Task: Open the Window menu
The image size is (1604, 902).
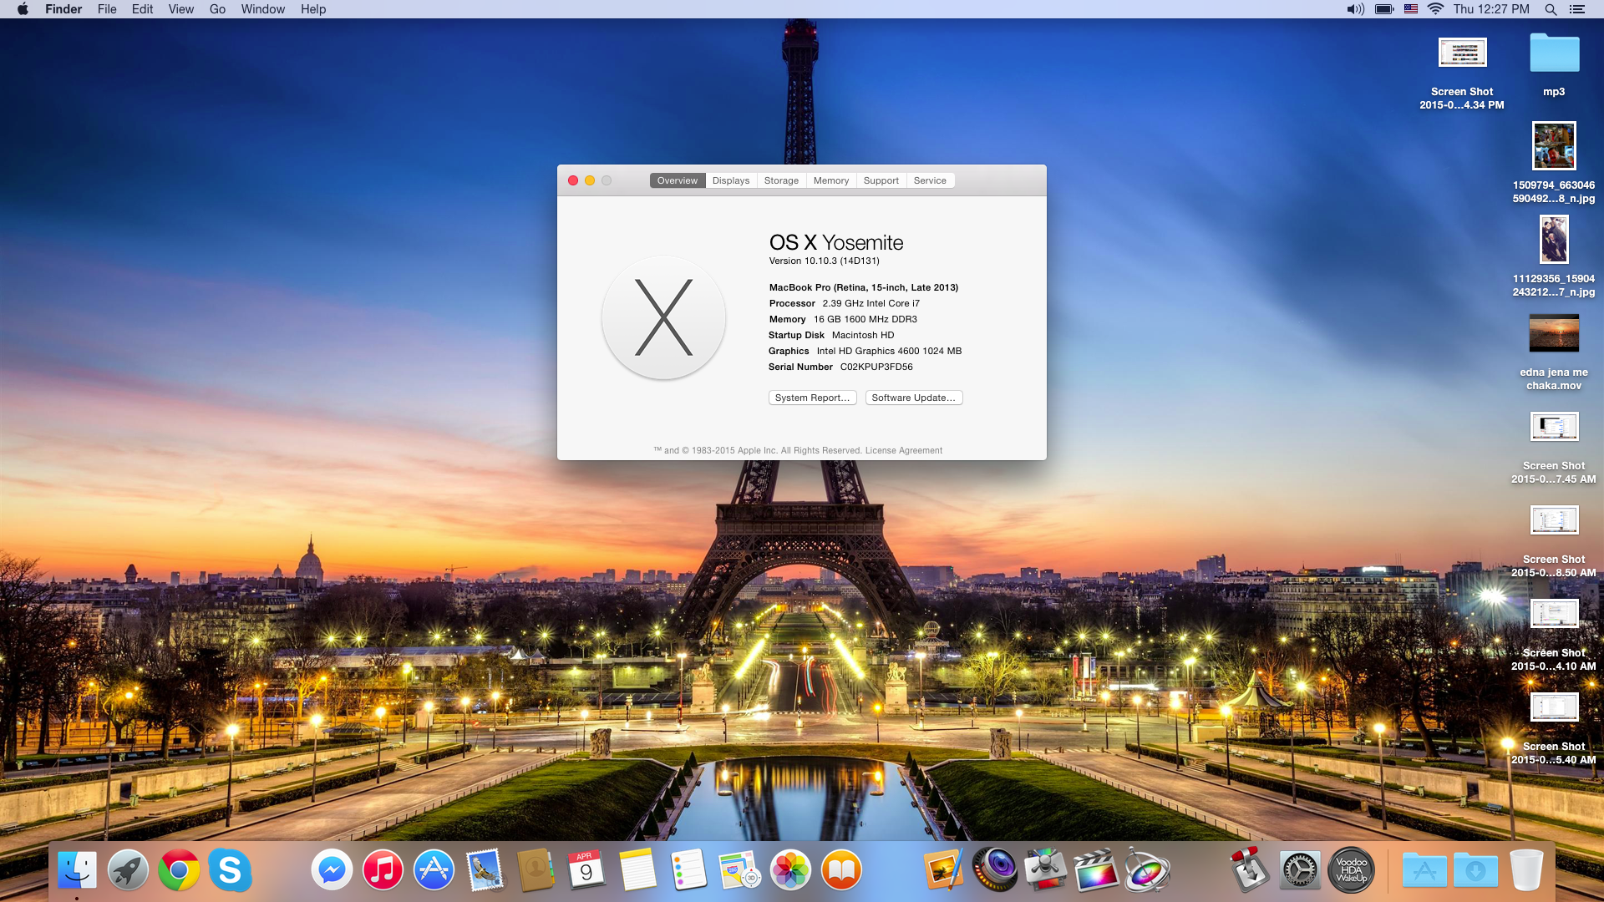Action: (x=263, y=9)
